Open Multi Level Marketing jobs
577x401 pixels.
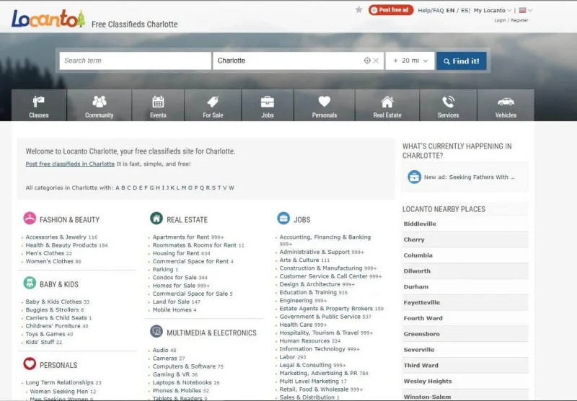pos(309,382)
